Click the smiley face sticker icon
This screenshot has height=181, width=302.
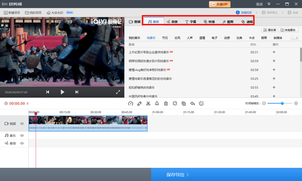tap(201, 104)
